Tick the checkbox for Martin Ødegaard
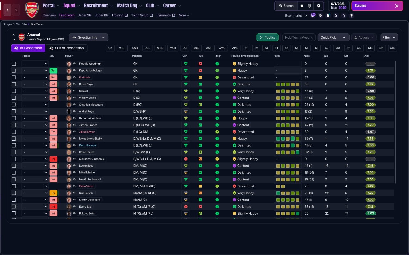This screenshot has width=409, height=255. click(x=14, y=200)
